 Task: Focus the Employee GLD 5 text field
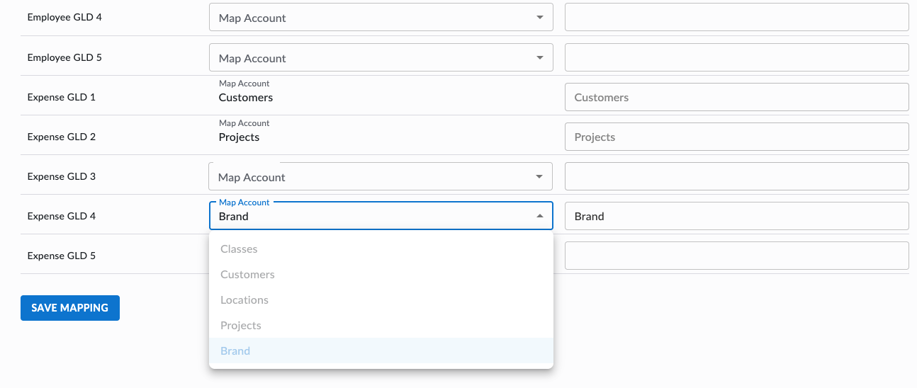tap(737, 57)
